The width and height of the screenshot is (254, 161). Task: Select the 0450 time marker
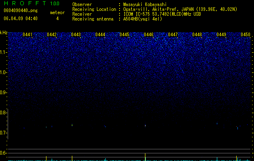(246, 35)
